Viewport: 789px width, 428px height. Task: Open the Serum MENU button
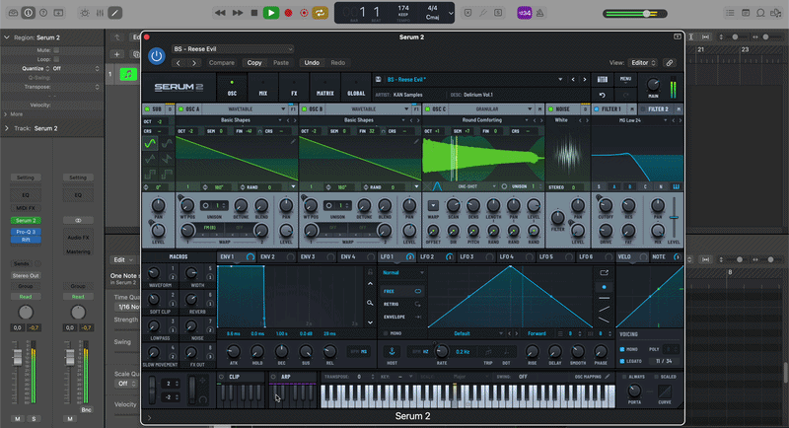pos(625,79)
